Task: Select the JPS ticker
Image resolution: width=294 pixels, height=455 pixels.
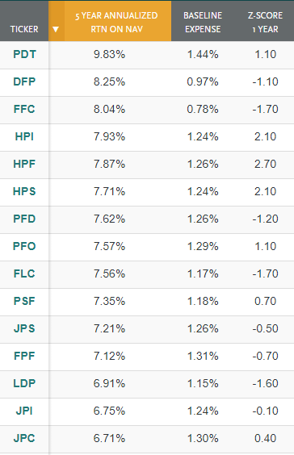Action: (x=24, y=328)
